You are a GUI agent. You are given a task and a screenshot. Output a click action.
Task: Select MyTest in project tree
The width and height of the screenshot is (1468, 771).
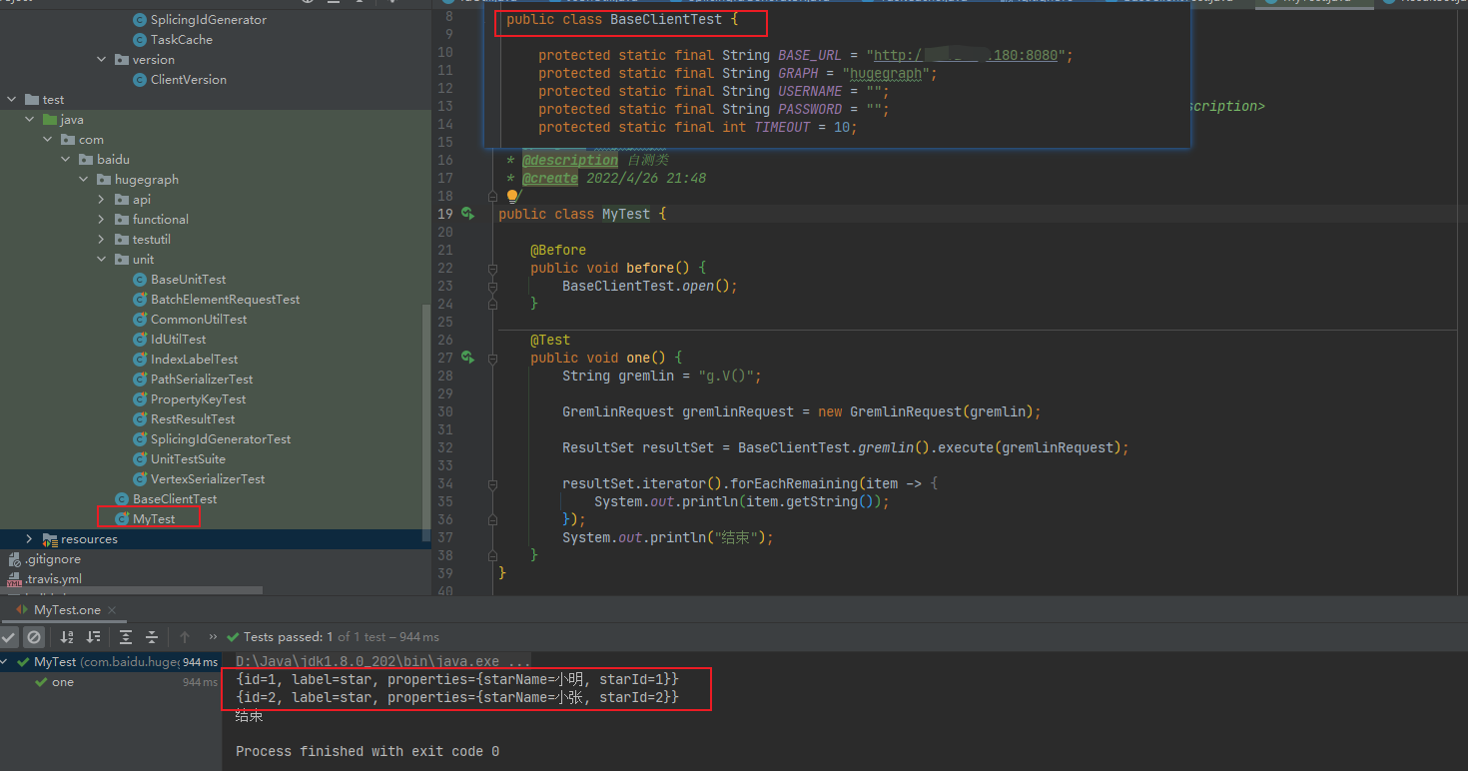click(x=154, y=518)
